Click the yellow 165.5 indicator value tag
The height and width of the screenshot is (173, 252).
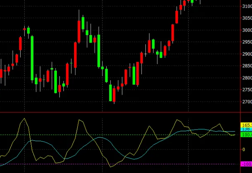246,125
